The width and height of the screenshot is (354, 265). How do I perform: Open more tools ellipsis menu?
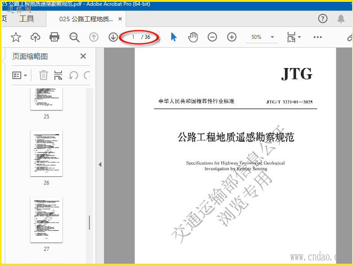(317, 37)
